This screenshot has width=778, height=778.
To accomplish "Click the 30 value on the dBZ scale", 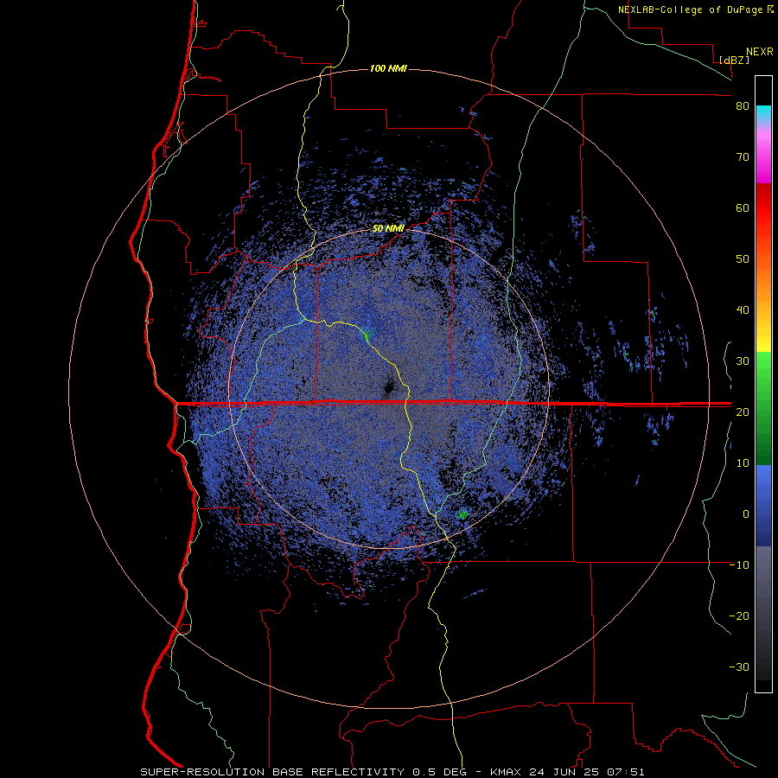I will [743, 360].
